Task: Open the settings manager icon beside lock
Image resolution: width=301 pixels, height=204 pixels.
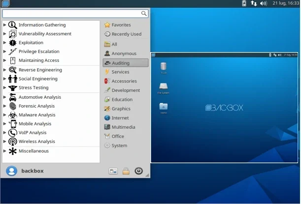Action: (113, 171)
